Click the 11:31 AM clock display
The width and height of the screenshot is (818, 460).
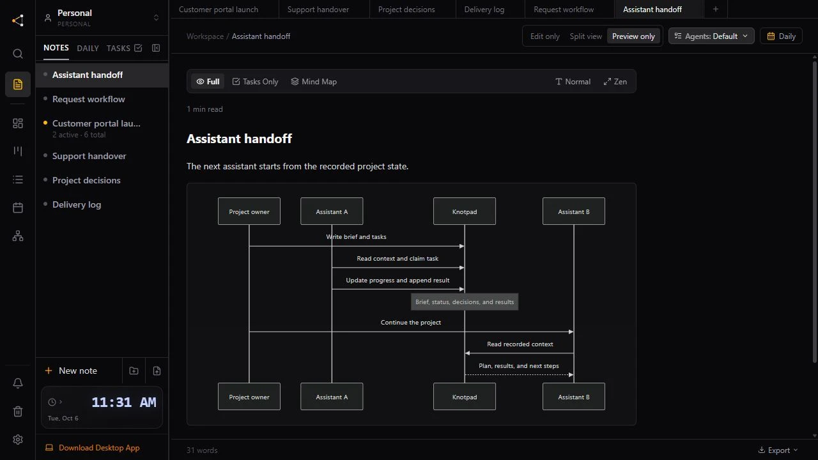[124, 402]
